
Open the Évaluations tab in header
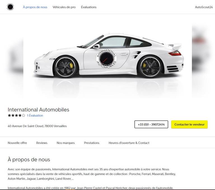point(88,7)
